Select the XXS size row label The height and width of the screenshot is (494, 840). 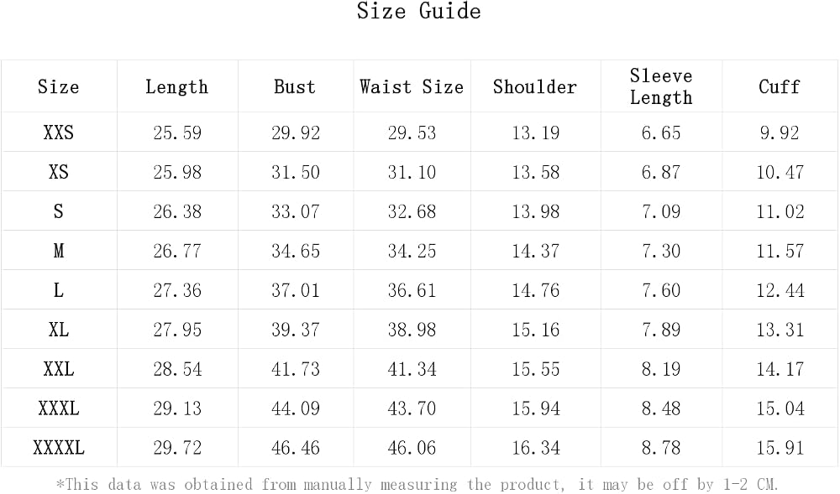click(x=59, y=132)
